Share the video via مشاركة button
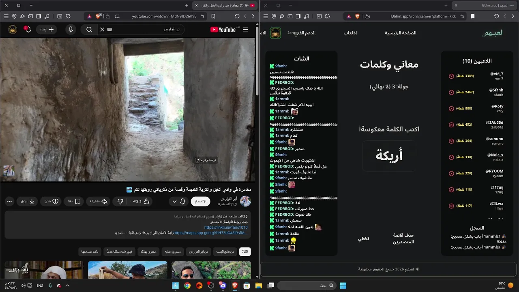The image size is (519, 292). 99,201
